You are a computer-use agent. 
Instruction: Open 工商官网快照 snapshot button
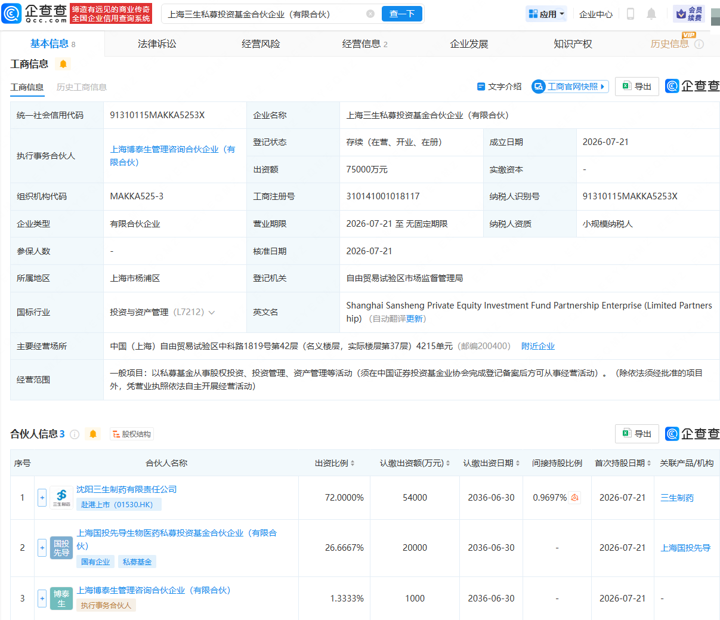[x=570, y=87]
